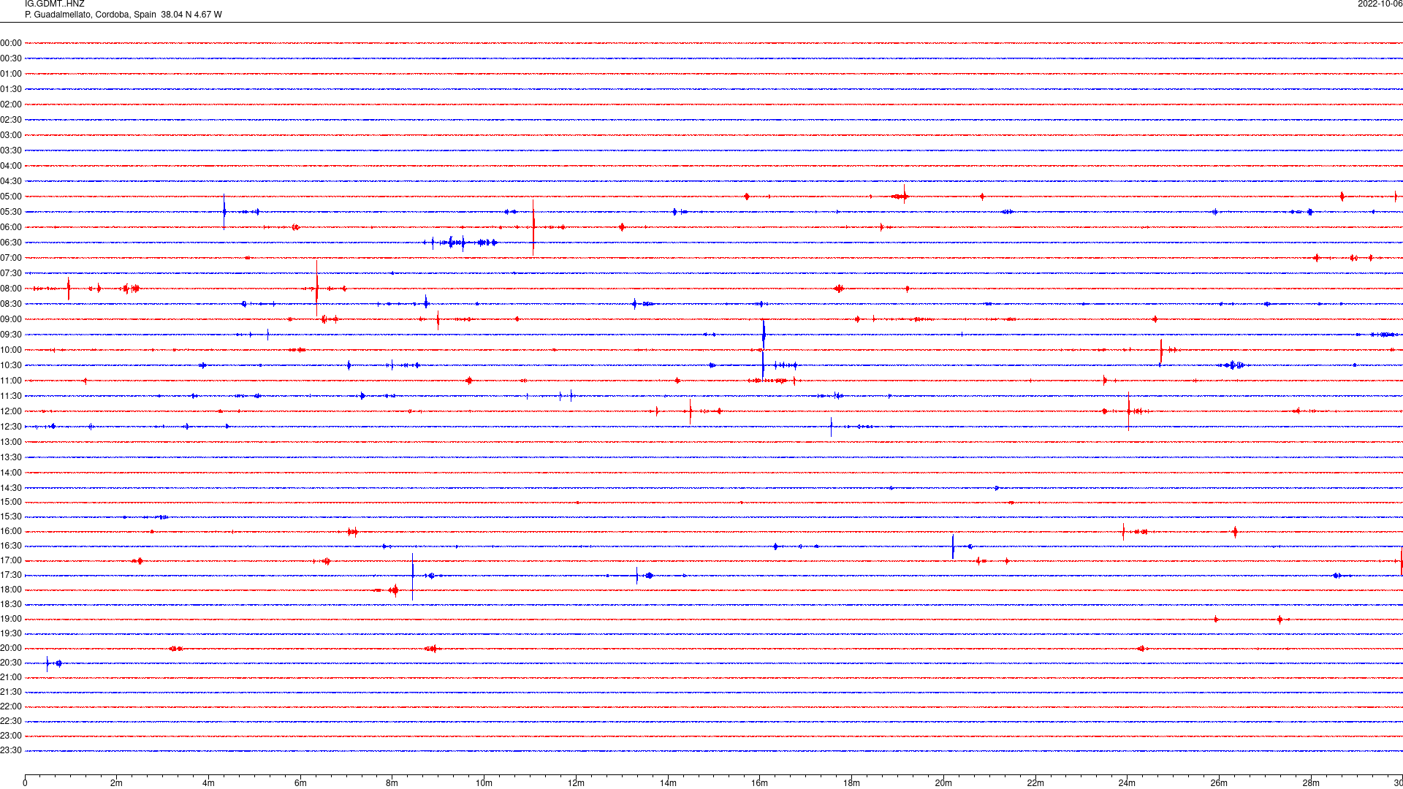This screenshot has width=1403, height=789.
Task: Click the tall red spike on 06:00 trace
Action: point(533,227)
